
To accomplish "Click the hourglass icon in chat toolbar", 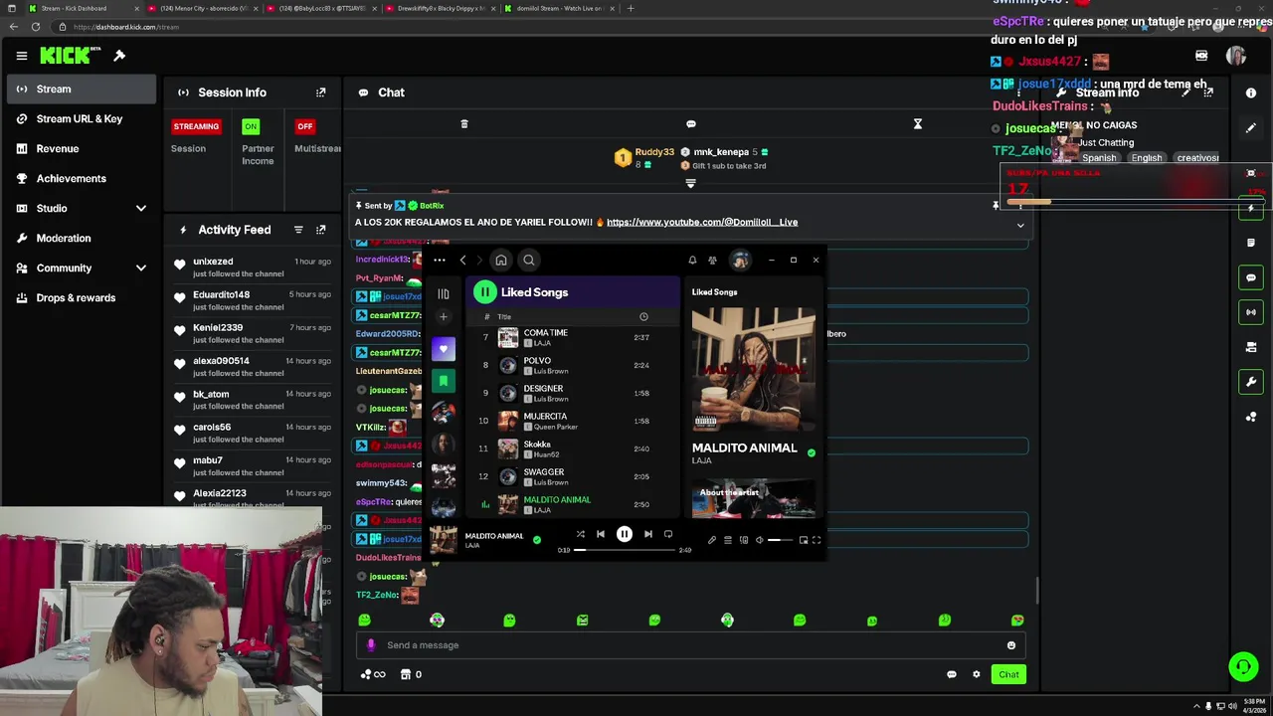I will click(918, 124).
